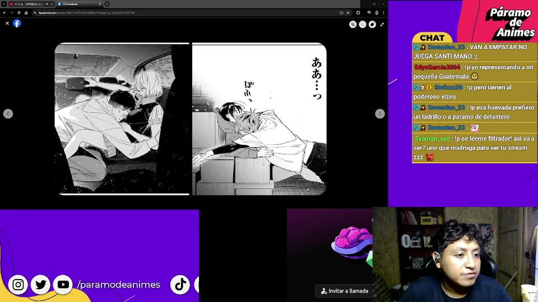The height and width of the screenshot is (302, 538).
Task: Open the browser three-dot menu
Action: [x=383, y=13]
